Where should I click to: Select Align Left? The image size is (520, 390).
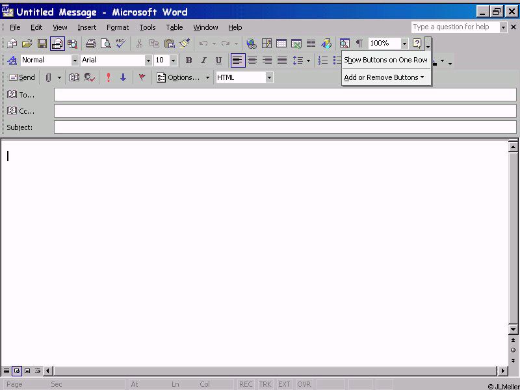238,60
